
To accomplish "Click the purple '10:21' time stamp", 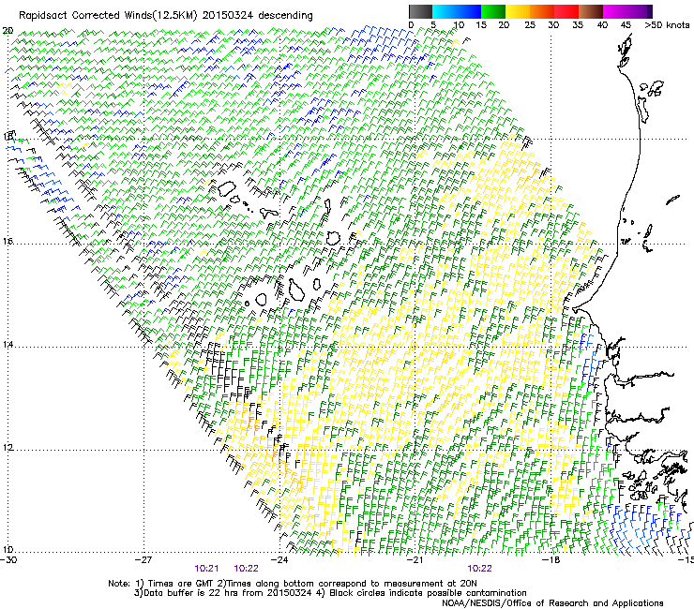I will (x=206, y=569).
